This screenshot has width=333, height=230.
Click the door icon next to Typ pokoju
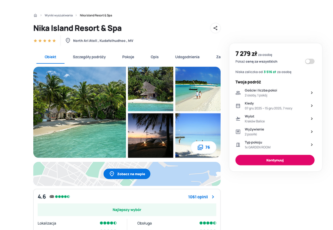click(x=238, y=145)
